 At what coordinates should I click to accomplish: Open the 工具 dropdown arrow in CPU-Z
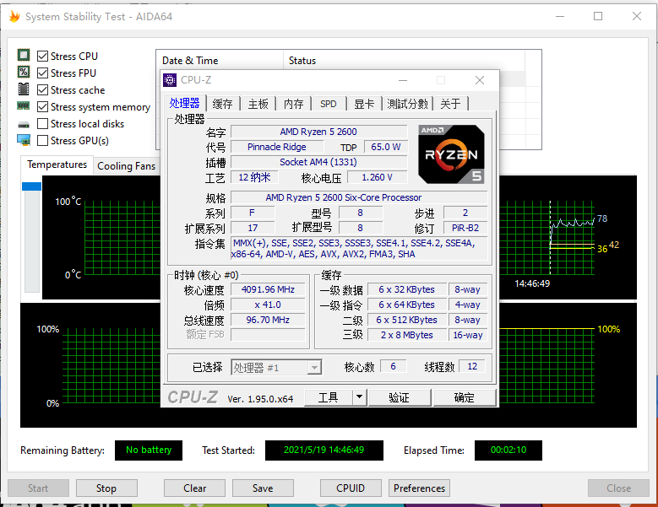[x=359, y=396]
